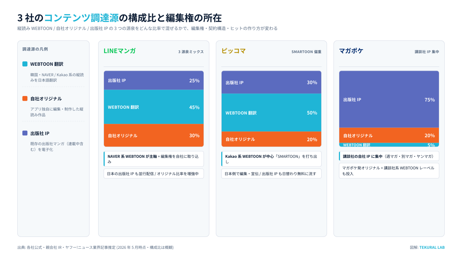Click the main slide title

click(119, 18)
